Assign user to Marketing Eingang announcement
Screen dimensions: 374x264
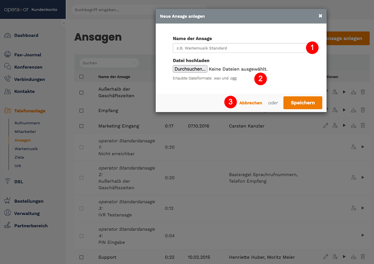tap(335, 125)
